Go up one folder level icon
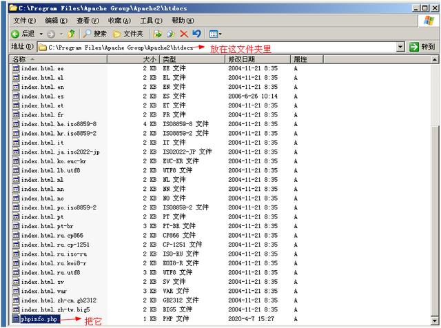Image resolution: width=441 pixels, height=328 pixels. pos(72,34)
